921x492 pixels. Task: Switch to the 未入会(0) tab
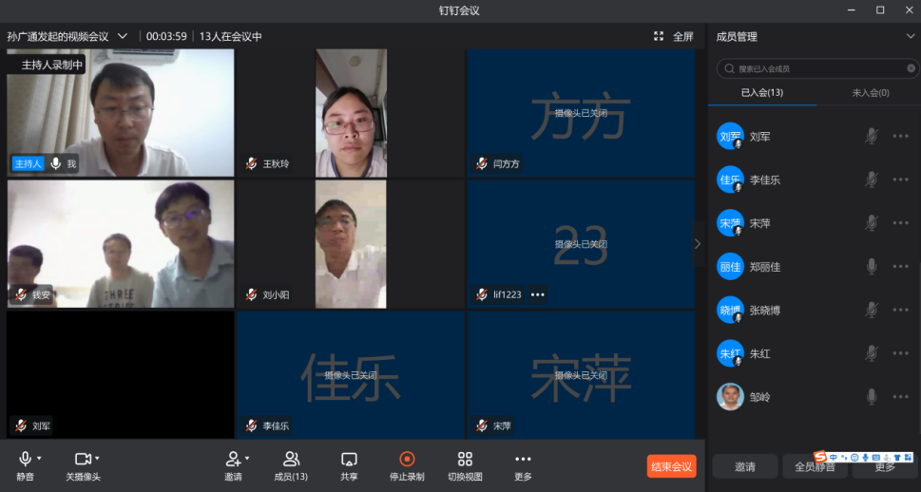coord(870,92)
